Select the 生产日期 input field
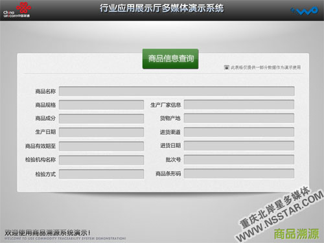 [101, 132]
